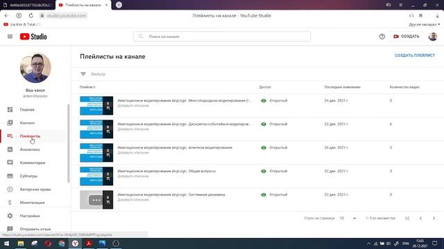Click Последние изменения column header
Screen dimensions: 444x249
point(342,87)
